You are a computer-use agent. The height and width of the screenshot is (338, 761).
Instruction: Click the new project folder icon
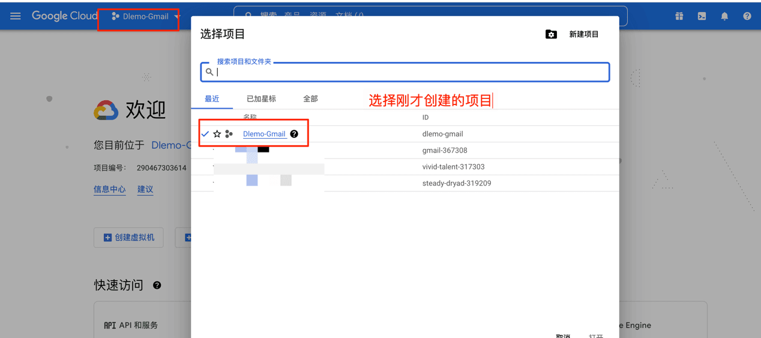tap(551, 34)
